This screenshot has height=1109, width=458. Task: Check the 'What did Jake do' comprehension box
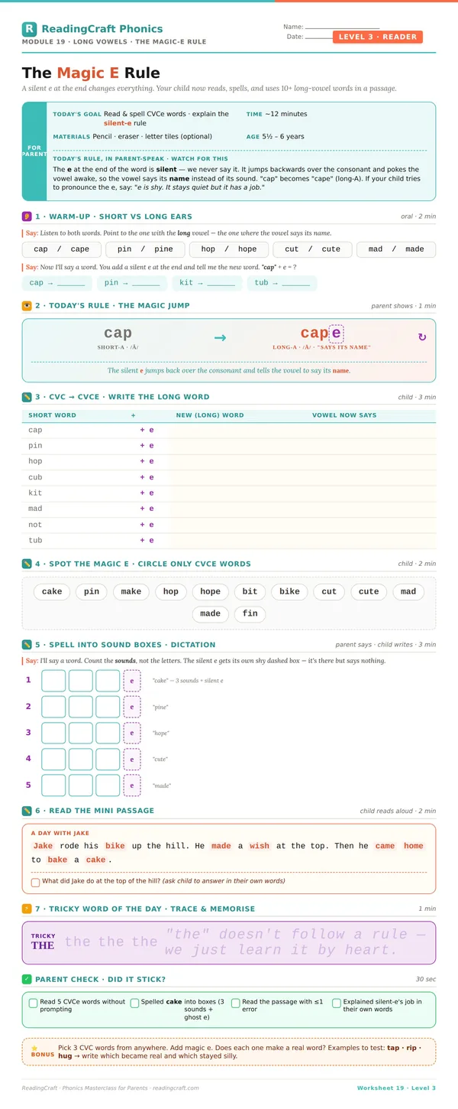[36, 882]
